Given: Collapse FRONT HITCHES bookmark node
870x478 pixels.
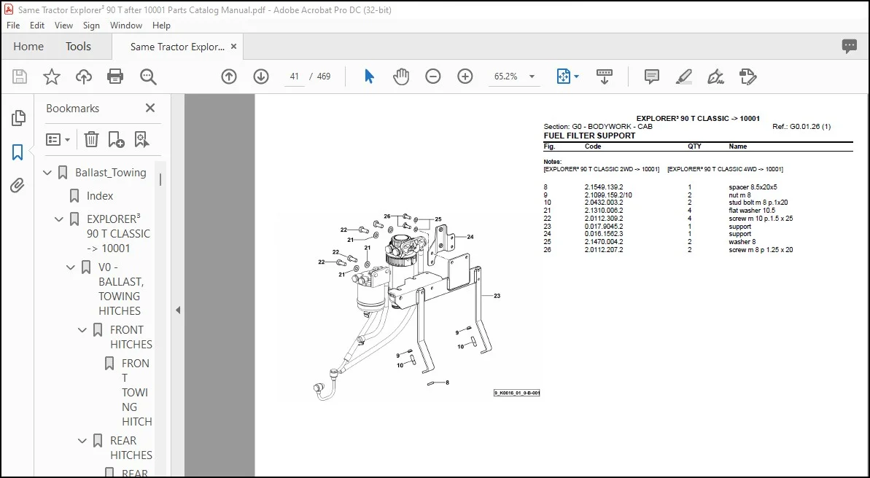Looking at the screenshot, I should (82, 330).
